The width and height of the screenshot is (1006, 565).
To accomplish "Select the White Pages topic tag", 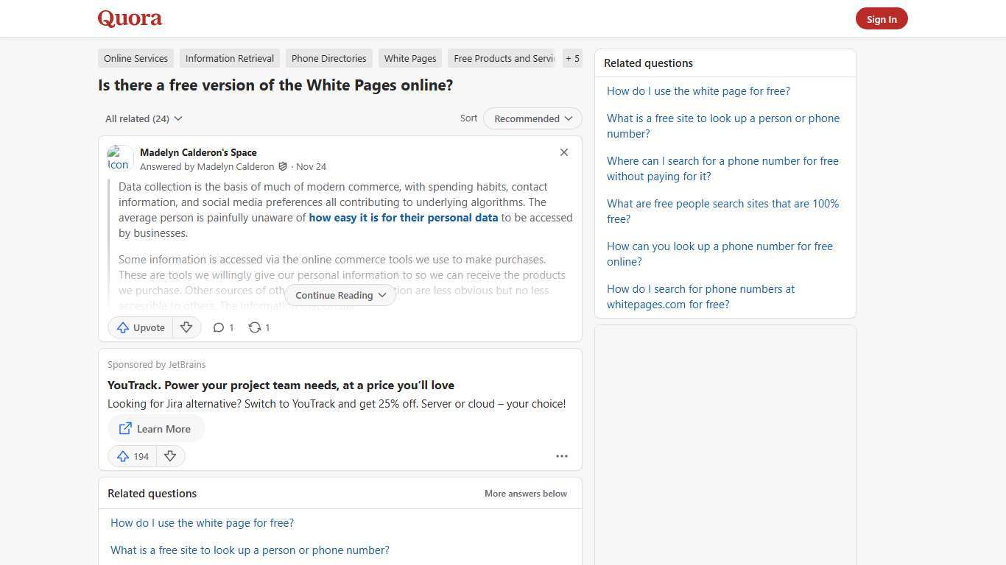I will click(x=409, y=58).
